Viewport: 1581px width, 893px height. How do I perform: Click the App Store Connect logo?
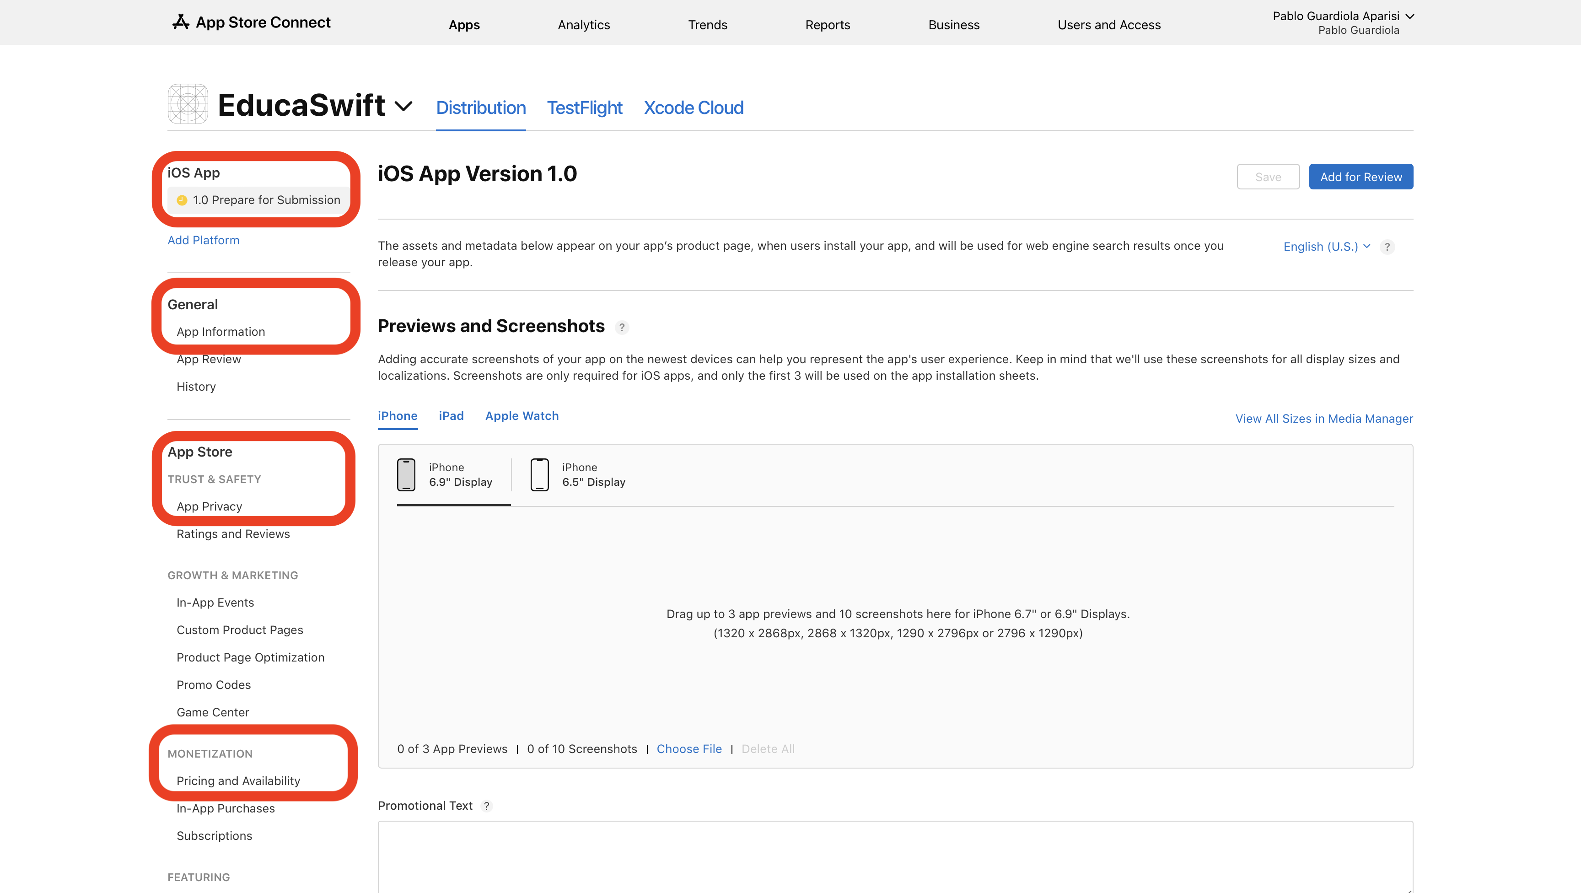pos(251,22)
